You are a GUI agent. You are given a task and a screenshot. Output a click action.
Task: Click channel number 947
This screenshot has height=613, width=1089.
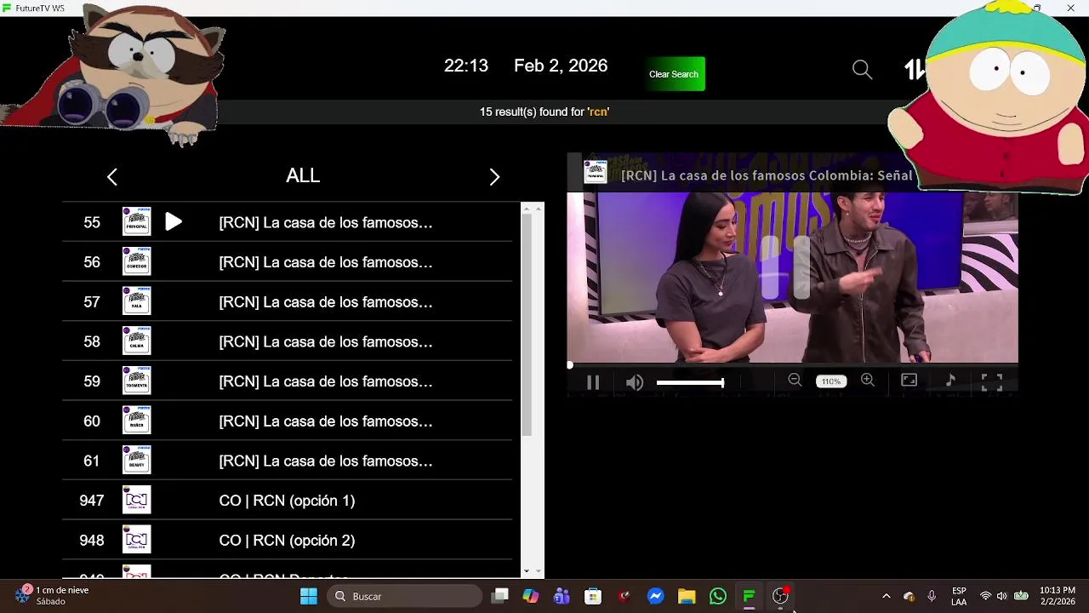tap(92, 501)
